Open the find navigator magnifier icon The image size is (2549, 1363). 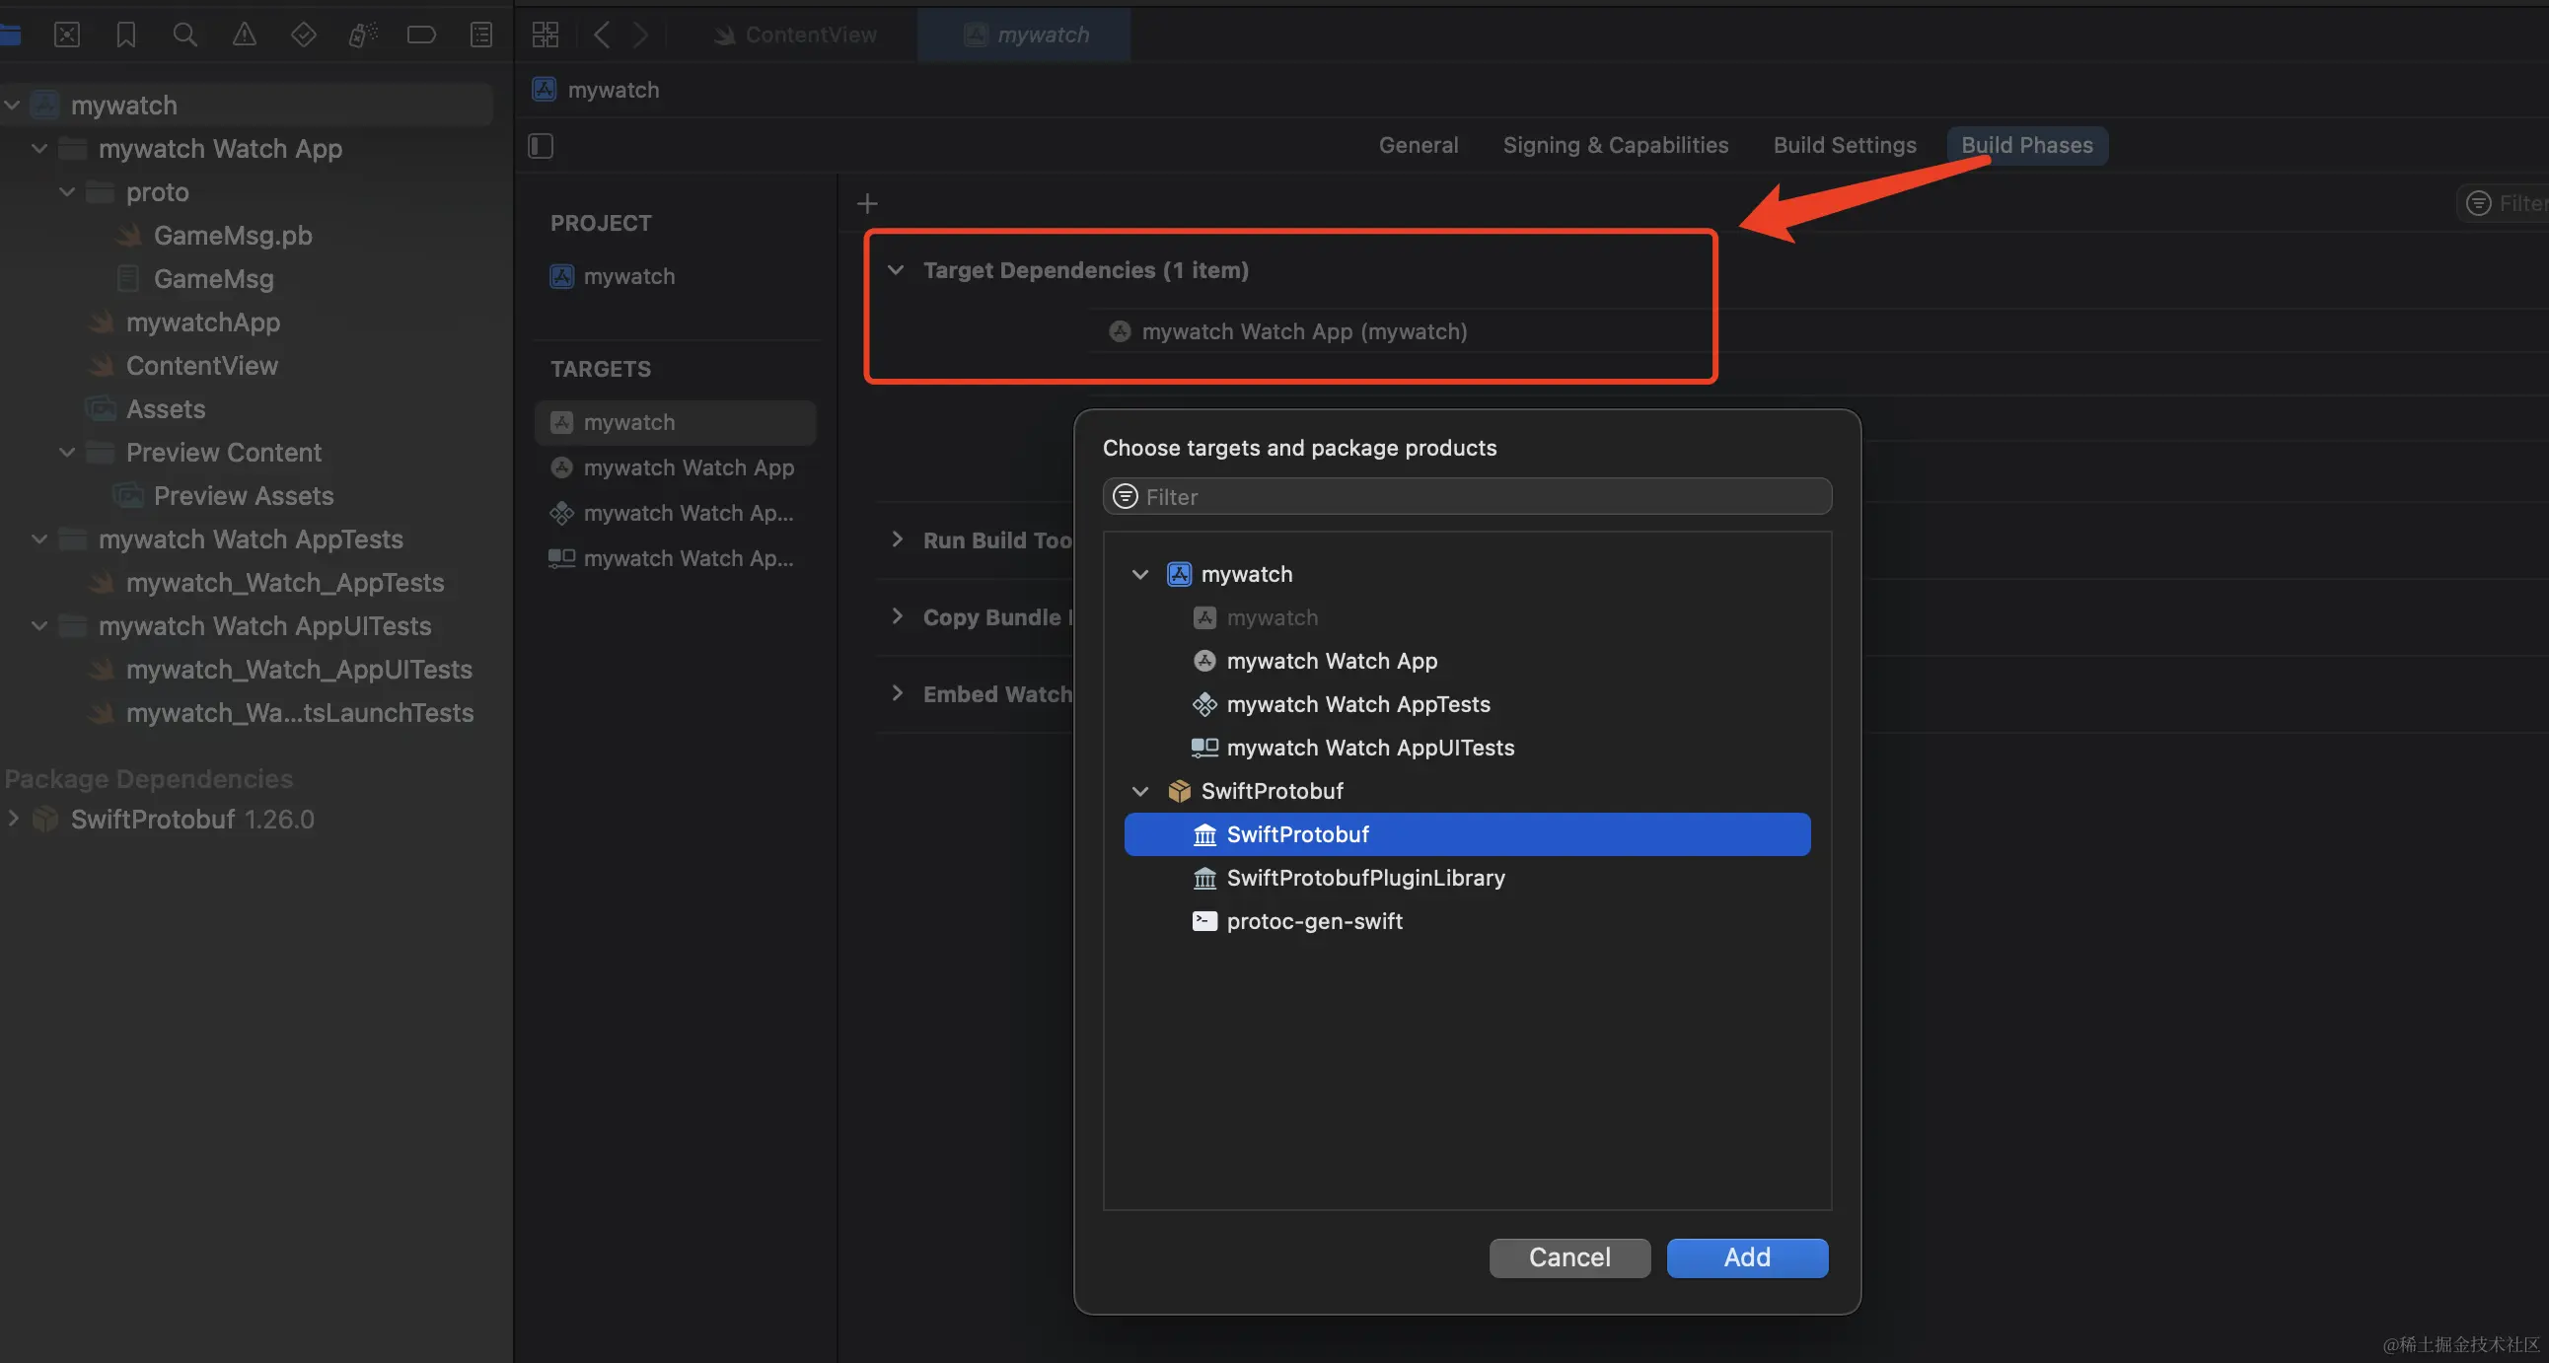coord(184,36)
